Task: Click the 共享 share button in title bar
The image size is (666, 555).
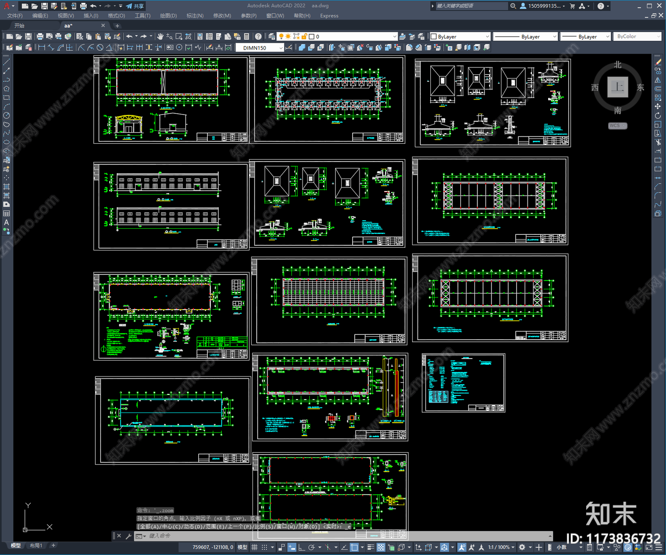Action: point(135,6)
